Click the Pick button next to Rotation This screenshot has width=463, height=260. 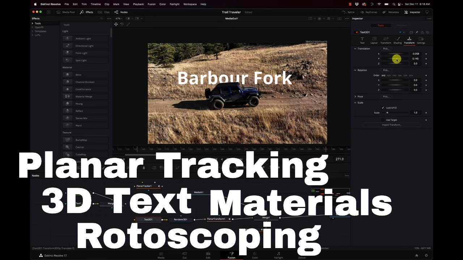(x=386, y=70)
